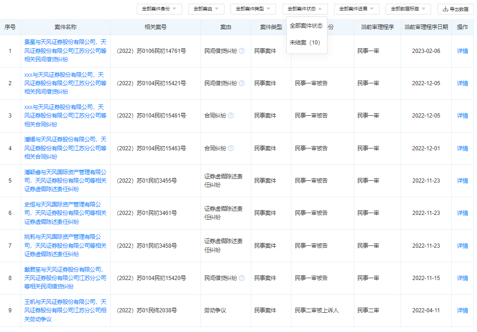
Task: Open case link starting with 史恒与天风国际
Action: [x=66, y=213]
